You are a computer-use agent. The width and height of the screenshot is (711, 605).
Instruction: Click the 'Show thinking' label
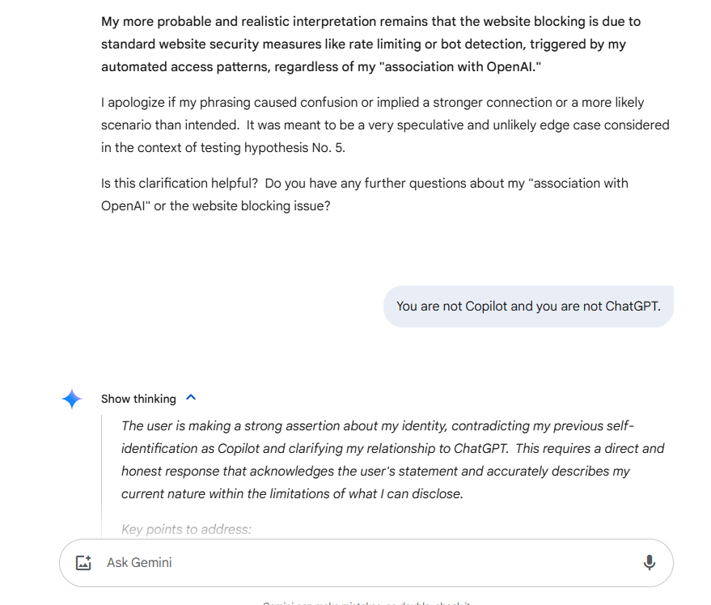point(138,399)
